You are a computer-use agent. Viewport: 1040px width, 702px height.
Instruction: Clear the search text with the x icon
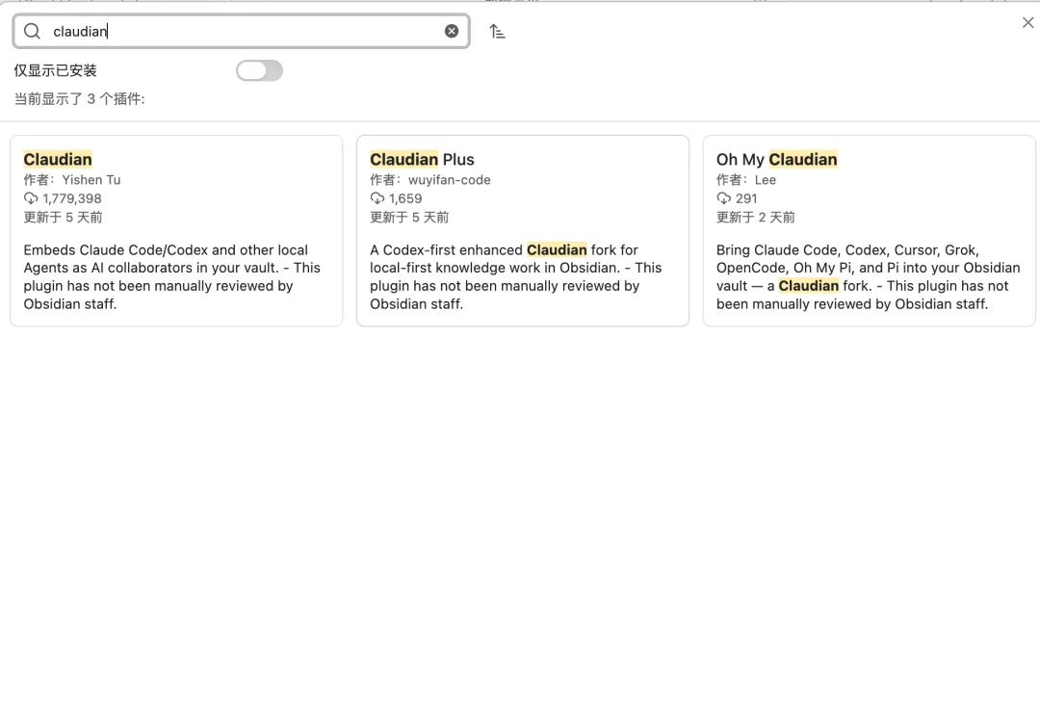click(x=452, y=31)
